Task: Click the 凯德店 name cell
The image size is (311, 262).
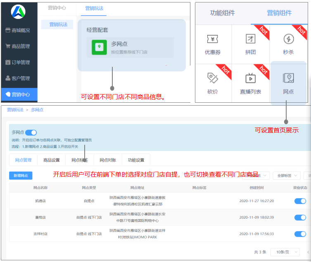Action: [x=40, y=201]
